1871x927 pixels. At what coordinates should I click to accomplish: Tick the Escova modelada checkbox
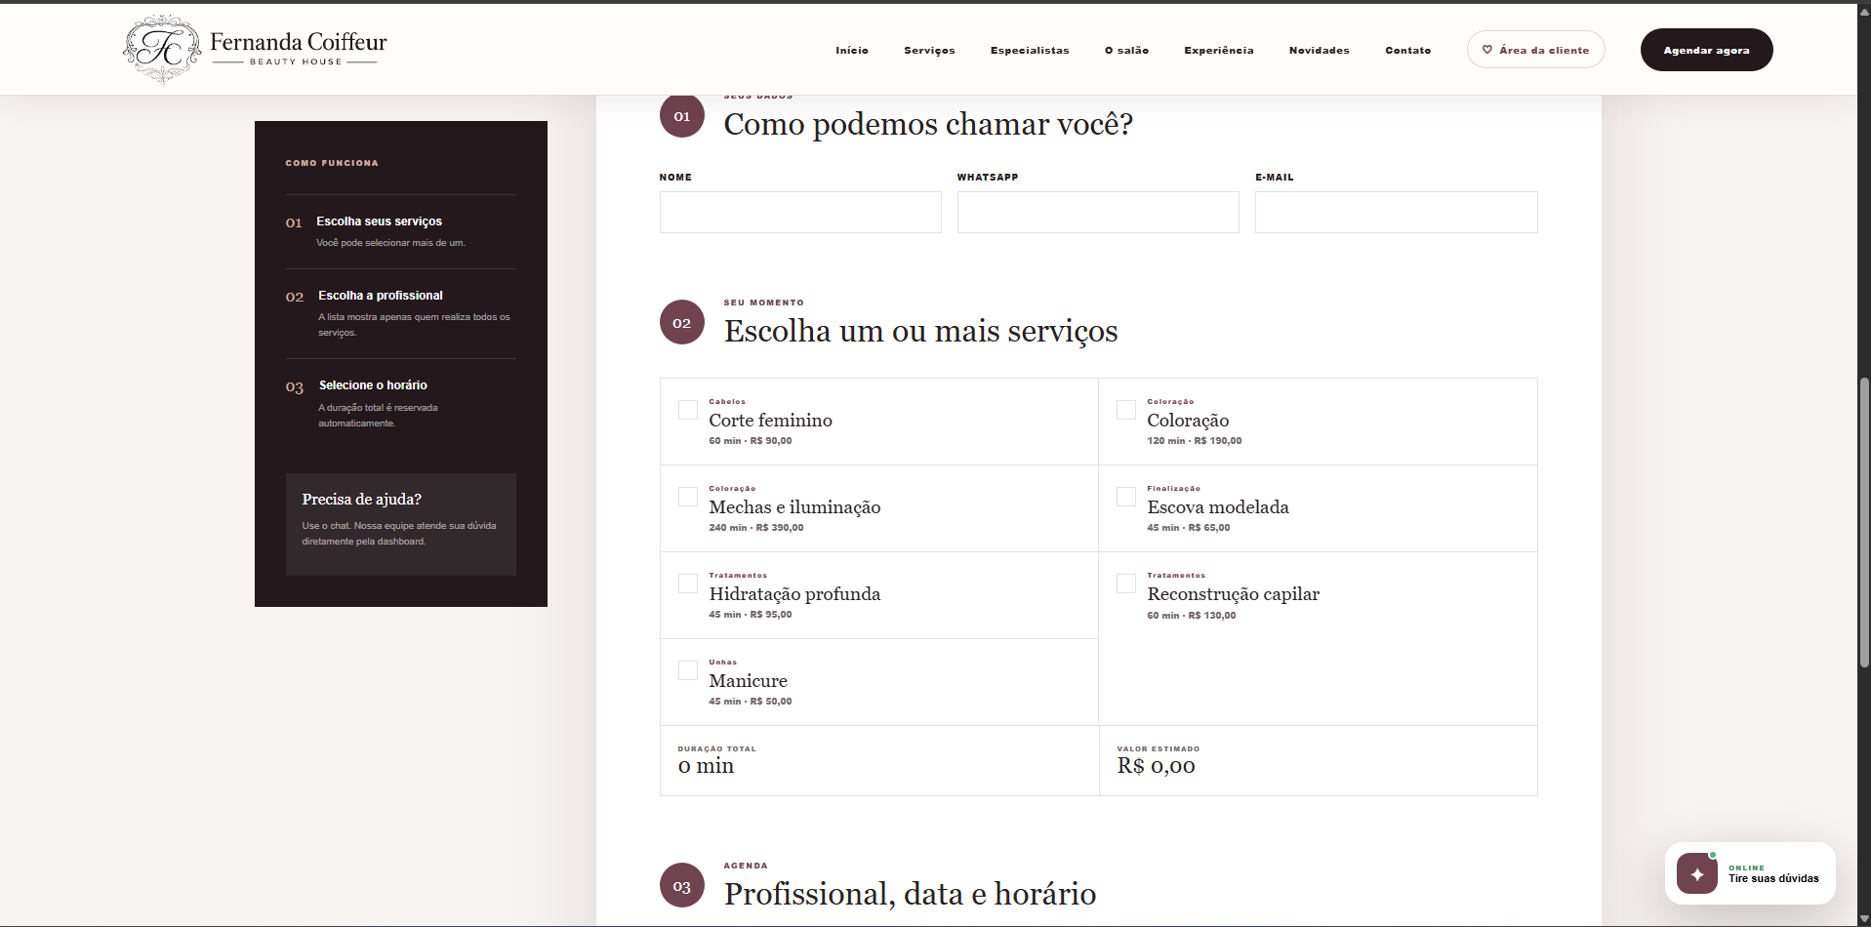click(x=1126, y=497)
